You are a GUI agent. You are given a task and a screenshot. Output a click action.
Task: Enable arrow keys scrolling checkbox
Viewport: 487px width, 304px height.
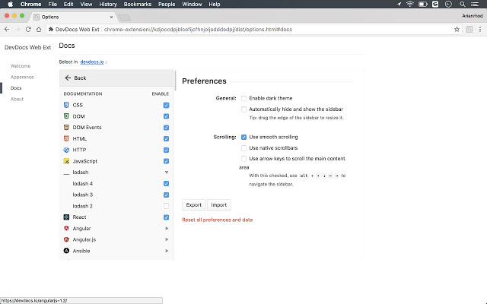[243, 159]
